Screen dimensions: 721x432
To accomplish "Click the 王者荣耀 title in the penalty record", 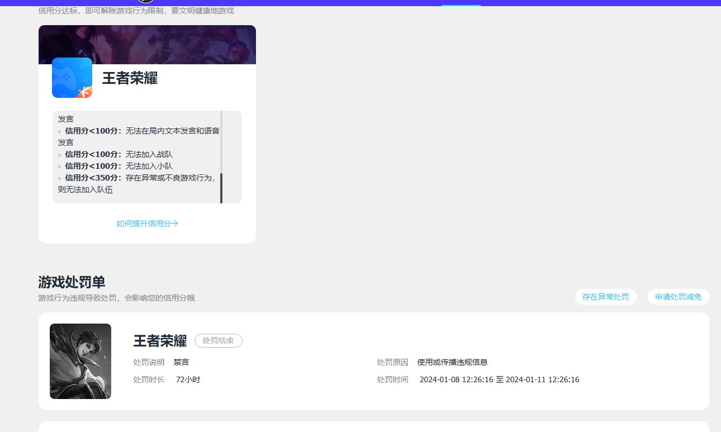I will tap(160, 340).
